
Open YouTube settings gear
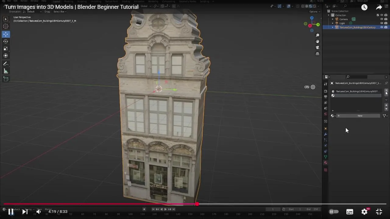(364, 212)
